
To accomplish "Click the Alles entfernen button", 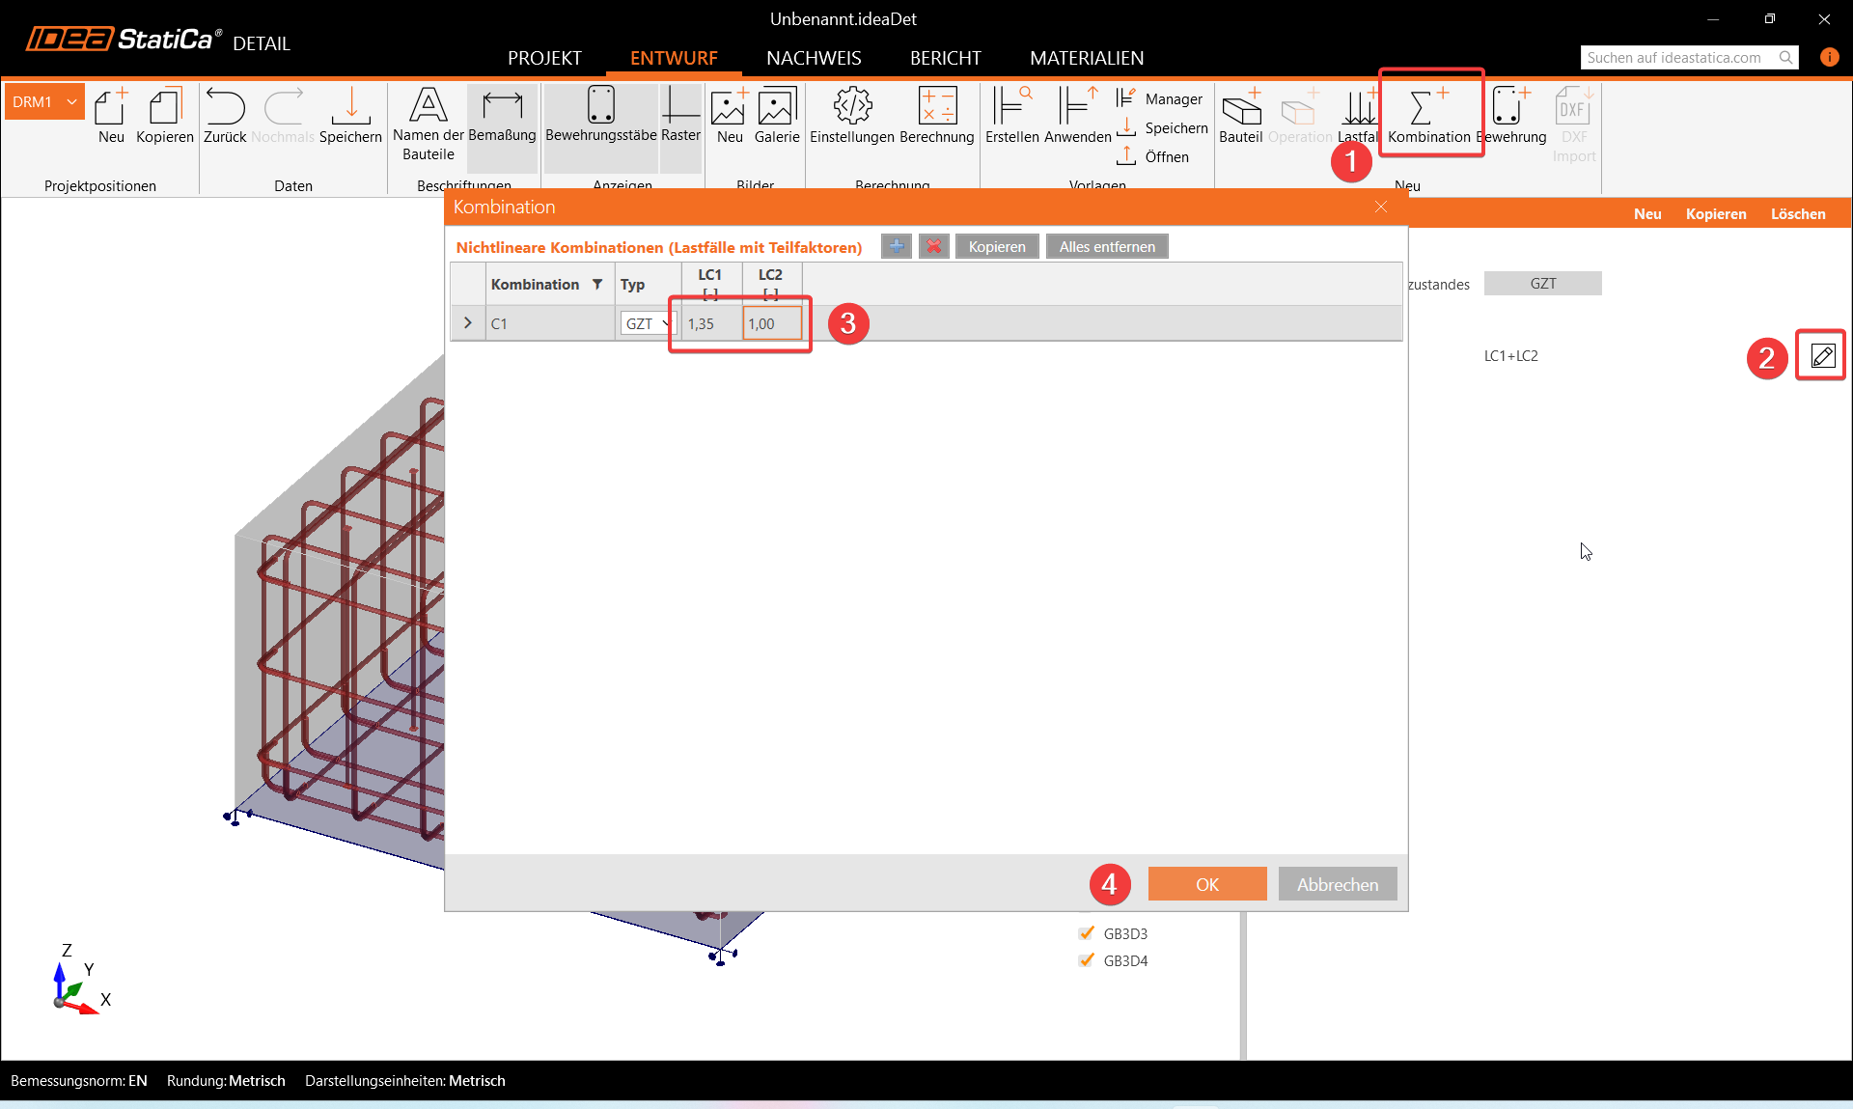I will pyautogui.click(x=1106, y=247).
